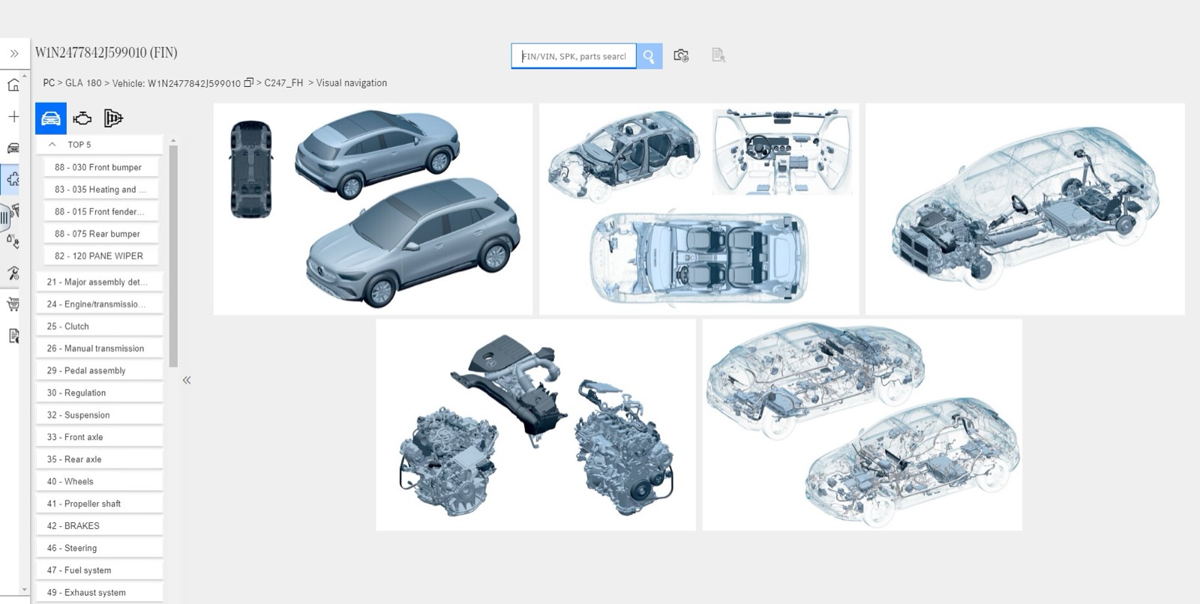The height and width of the screenshot is (604, 1200).
Task: Select 21 - Major assembly det... group
Action: click(100, 282)
